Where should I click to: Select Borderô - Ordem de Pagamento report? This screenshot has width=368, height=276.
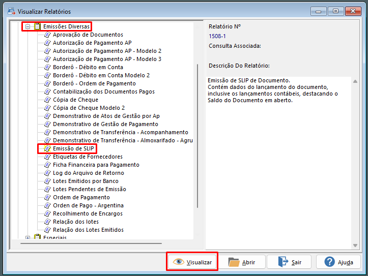94,83
